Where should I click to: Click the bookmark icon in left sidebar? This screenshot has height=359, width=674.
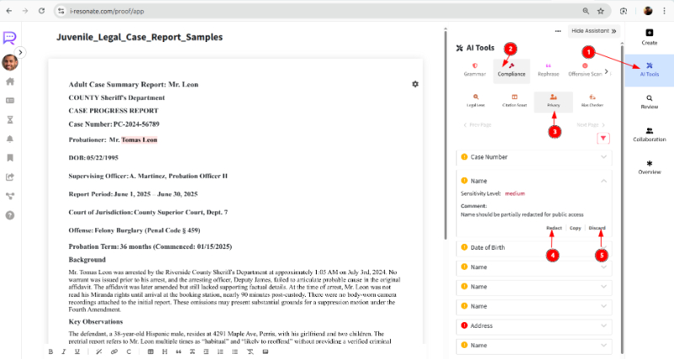pyautogui.click(x=10, y=157)
